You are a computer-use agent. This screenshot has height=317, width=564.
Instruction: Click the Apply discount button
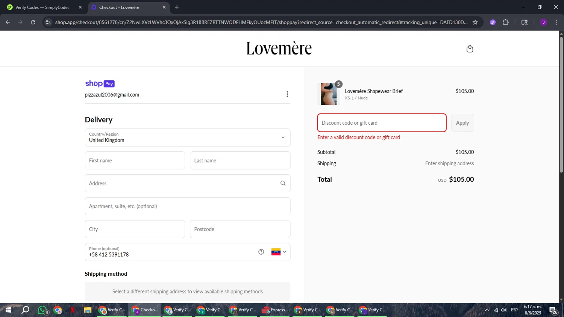(x=462, y=123)
